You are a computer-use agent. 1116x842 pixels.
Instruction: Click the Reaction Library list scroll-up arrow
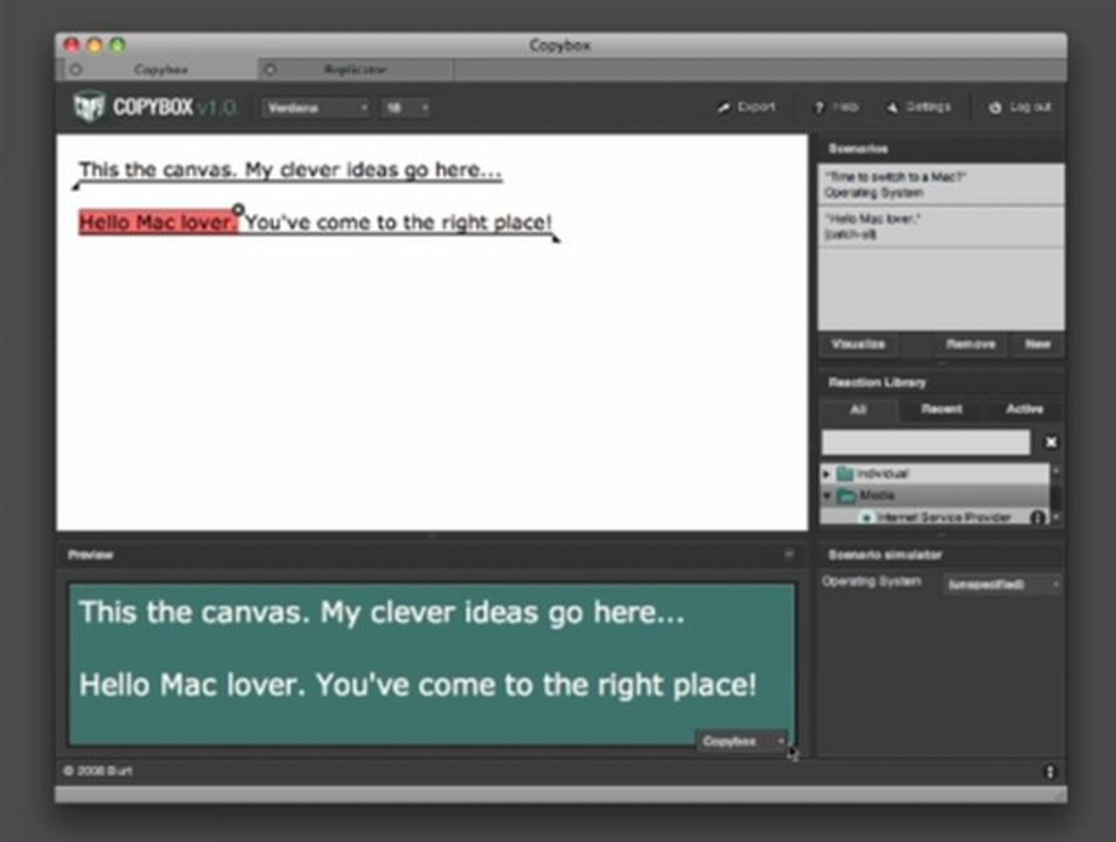1056,471
